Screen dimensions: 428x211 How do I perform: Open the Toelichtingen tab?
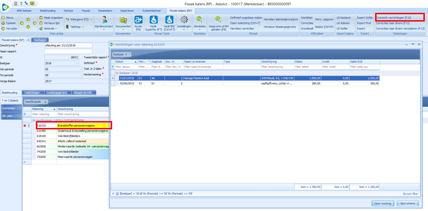[x=33, y=92]
